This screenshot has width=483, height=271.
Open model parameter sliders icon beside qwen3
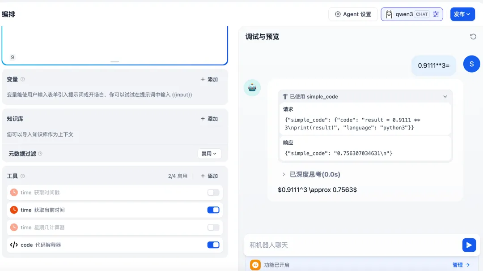[x=436, y=14]
